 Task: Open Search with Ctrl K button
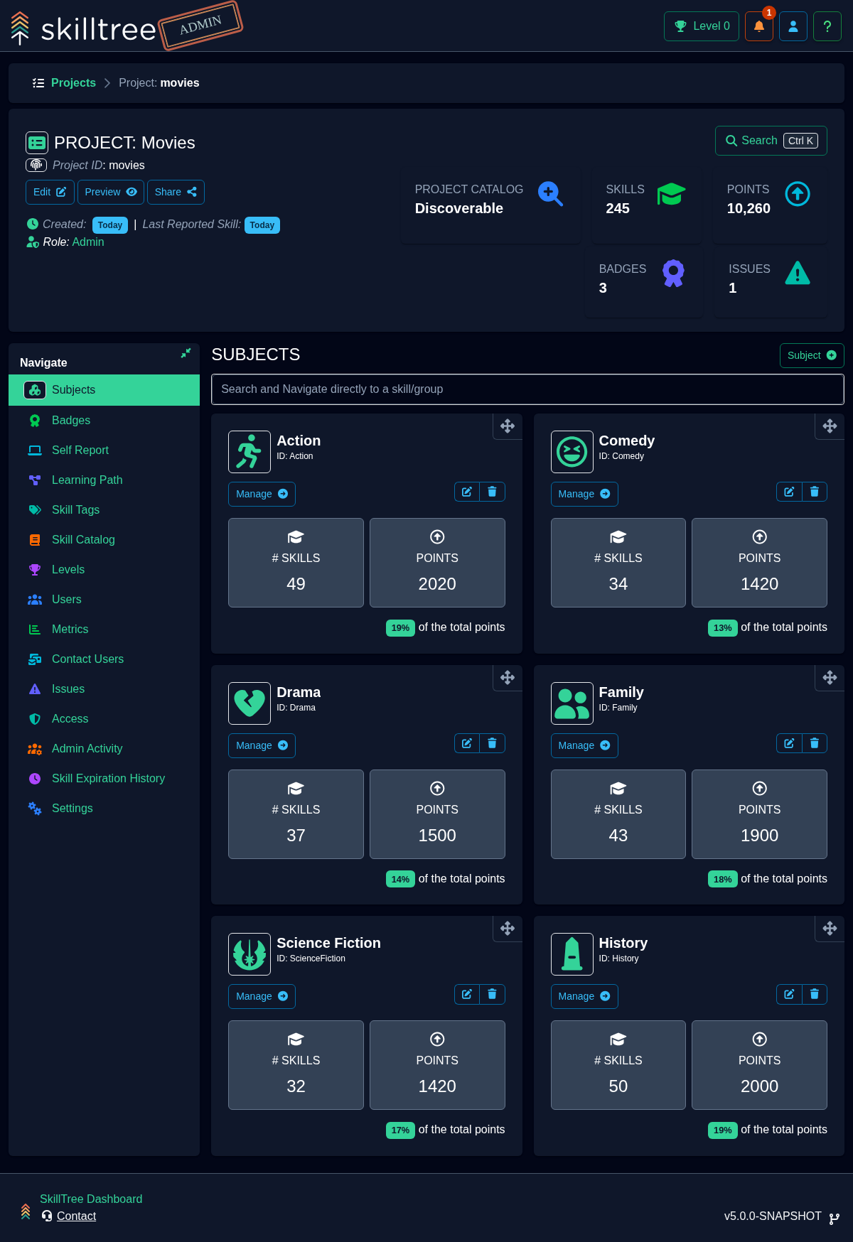pyautogui.click(x=771, y=141)
